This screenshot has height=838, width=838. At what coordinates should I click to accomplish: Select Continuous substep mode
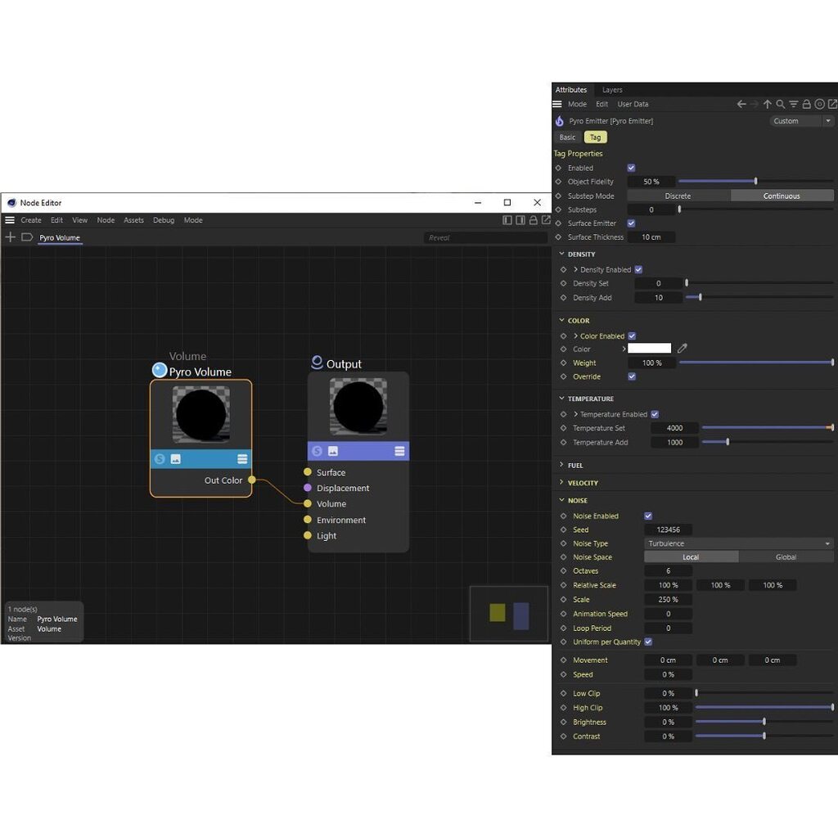[x=782, y=196]
